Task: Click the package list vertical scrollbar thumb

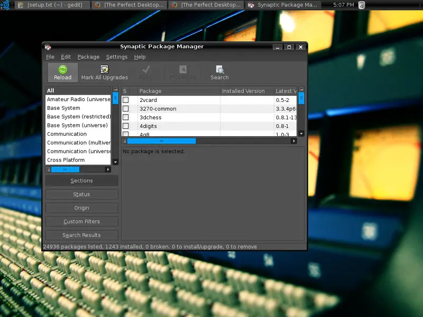Action: tap(301, 98)
